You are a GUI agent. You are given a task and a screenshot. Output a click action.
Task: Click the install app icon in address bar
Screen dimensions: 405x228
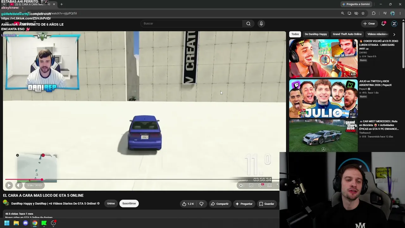point(349,13)
